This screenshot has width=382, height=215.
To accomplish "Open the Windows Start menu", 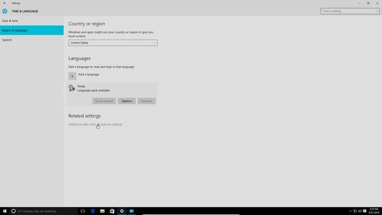I will (x=5, y=211).
